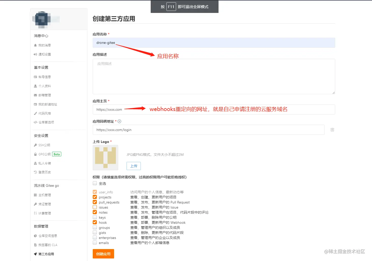372x261 pixels.
Task: Click the 数据管理 section heading
Action: (x=41, y=227)
